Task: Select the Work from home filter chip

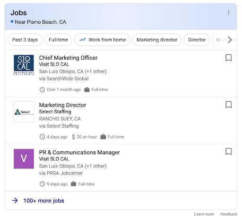Action: [x=102, y=40]
